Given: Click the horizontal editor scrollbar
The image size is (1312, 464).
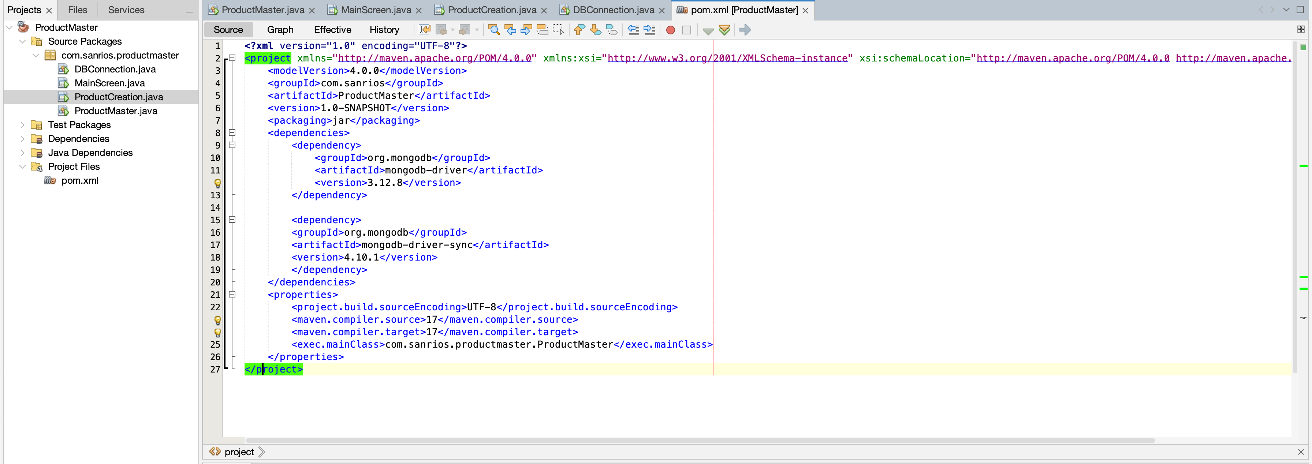Looking at the screenshot, I should [700, 440].
